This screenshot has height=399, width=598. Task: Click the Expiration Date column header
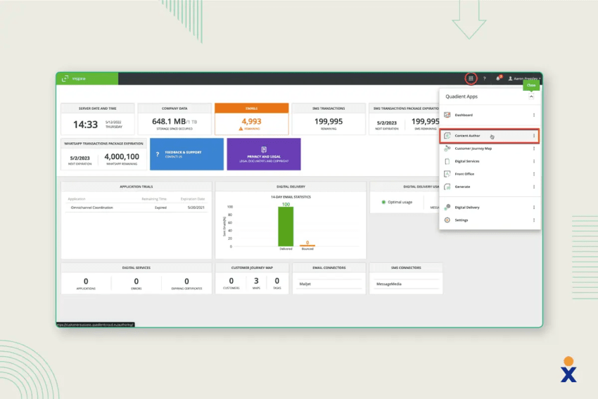tap(193, 198)
